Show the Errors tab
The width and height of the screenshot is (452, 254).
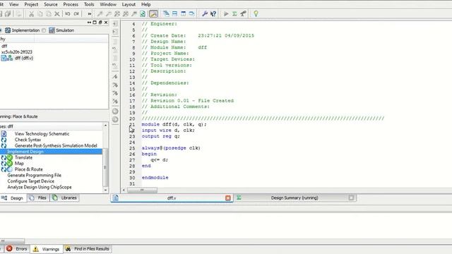click(x=17, y=249)
